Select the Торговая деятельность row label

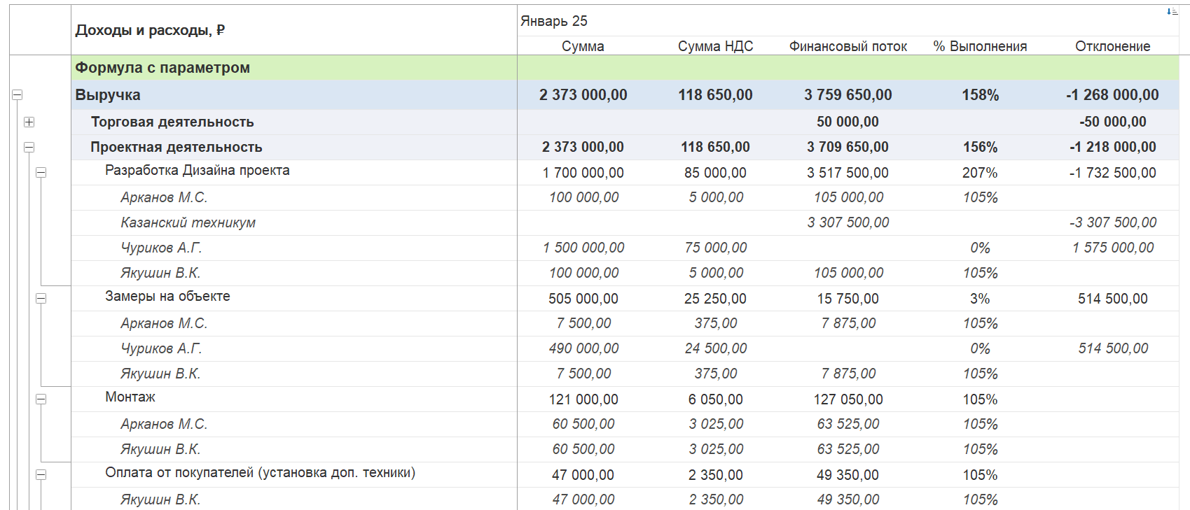coord(172,122)
